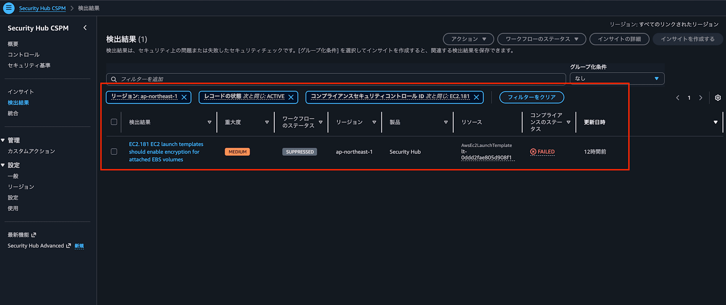Open resource lt-0ddd2fae805d908f1 link
This screenshot has height=305, width=726.
click(488, 154)
